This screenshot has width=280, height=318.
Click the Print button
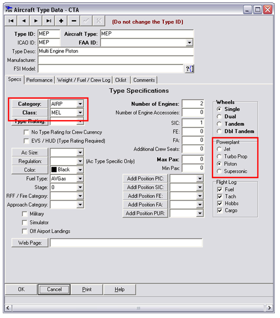click(x=87, y=290)
